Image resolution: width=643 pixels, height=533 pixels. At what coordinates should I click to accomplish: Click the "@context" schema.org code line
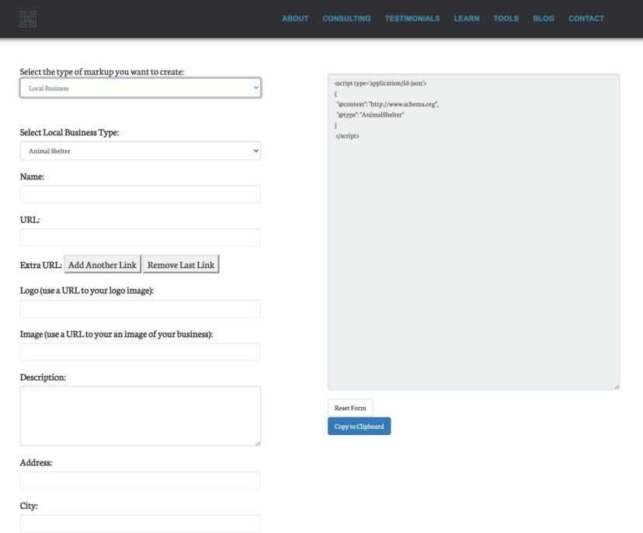coord(388,104)
